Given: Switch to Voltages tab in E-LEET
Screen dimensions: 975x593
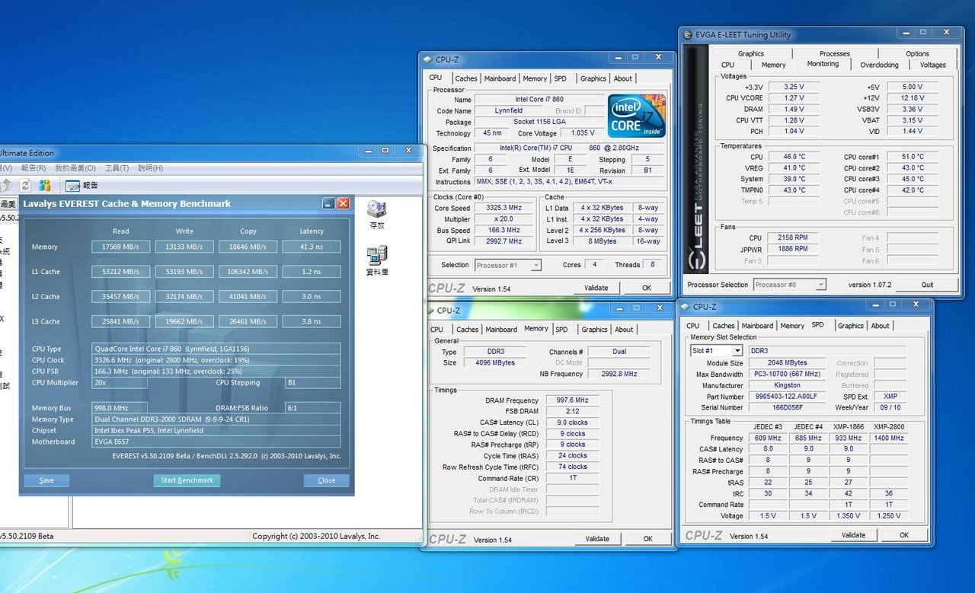Looking at the screenshot, I should tap(932, 65).
